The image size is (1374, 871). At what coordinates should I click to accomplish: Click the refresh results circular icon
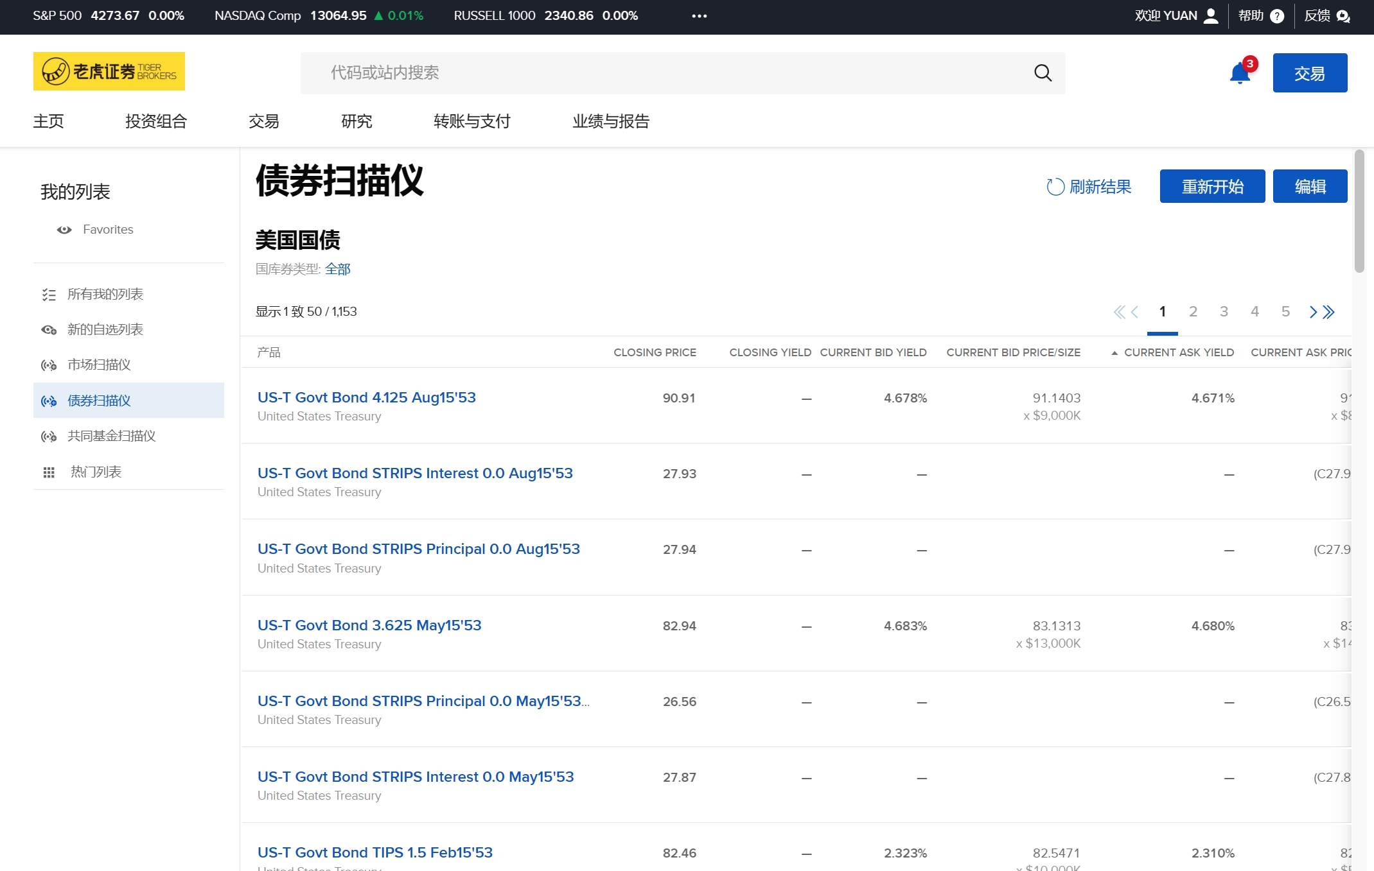coord(1055,187)
